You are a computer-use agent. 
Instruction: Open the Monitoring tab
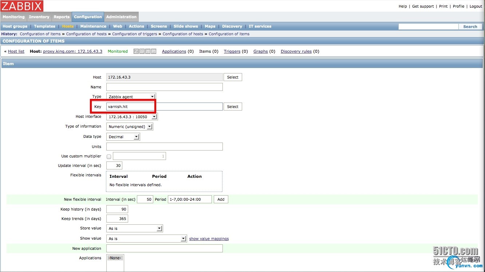[13, 17]
